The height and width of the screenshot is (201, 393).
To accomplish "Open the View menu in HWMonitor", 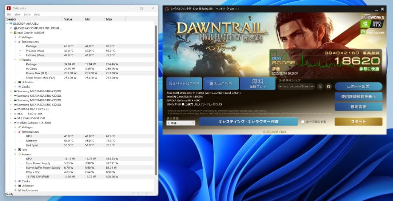I will click(17, 15).
